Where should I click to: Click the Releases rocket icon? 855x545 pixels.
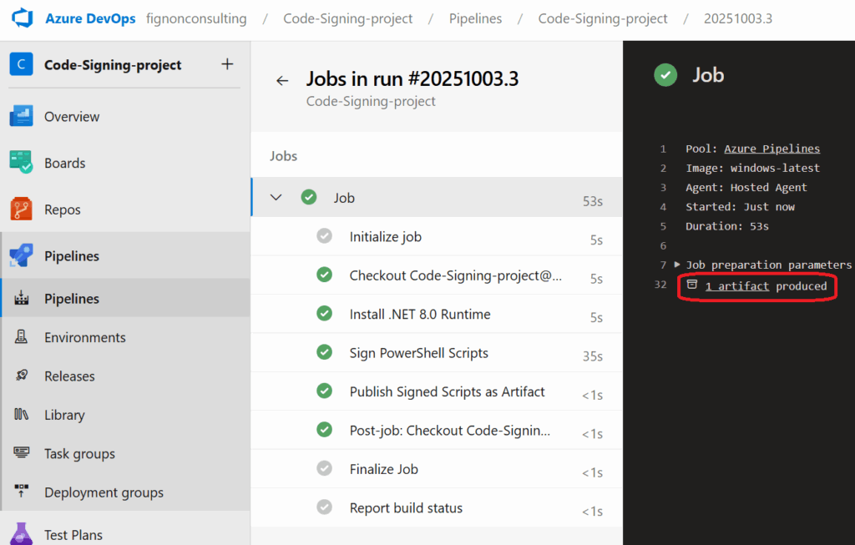pyautogui.click(x=22, y=376)
